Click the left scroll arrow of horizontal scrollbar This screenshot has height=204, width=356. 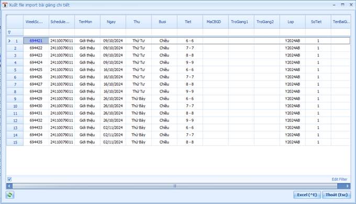(9, 186)
